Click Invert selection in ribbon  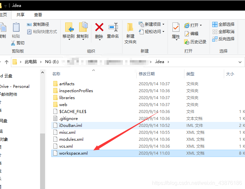pyautogui.click(x=223, y=39)
